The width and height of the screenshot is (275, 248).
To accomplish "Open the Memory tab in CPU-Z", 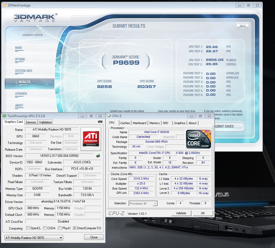I will (x=155, y=123).
